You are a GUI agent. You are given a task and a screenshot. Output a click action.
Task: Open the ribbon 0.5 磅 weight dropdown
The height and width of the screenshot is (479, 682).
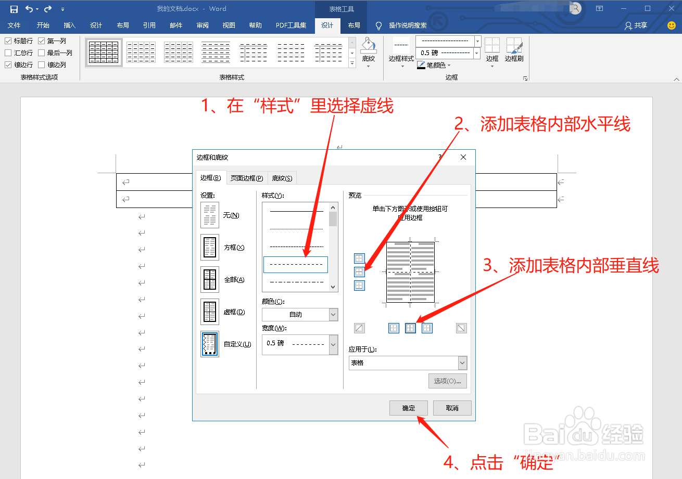tap(476, 53)
